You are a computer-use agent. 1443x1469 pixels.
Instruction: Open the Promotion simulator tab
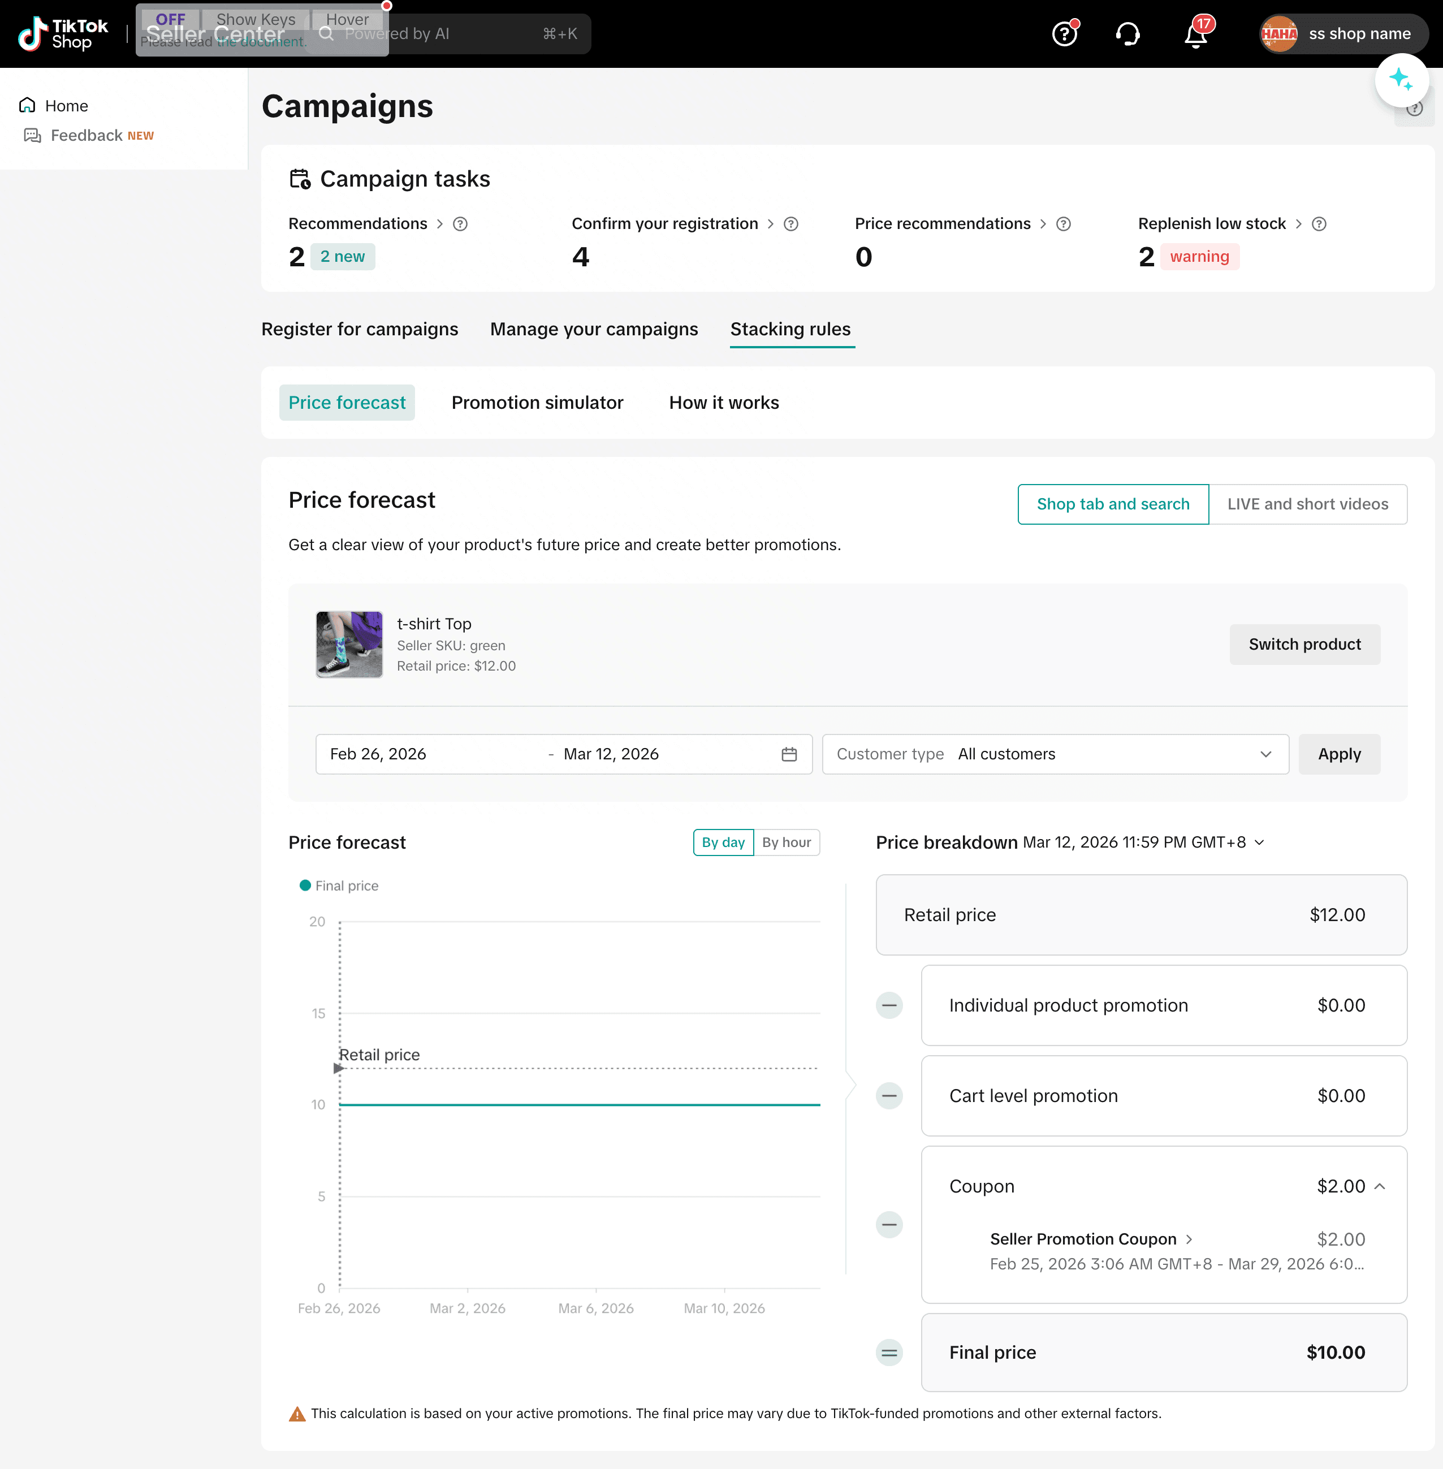[537, 403]
